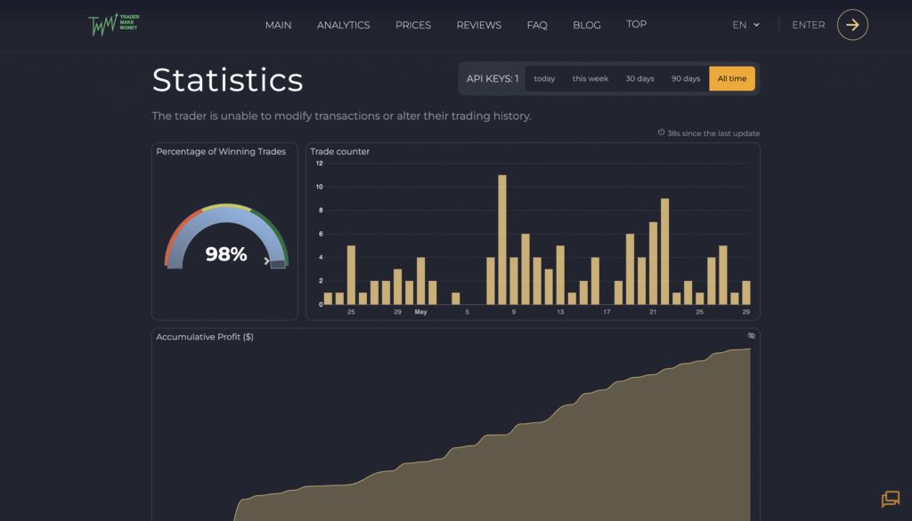Toggle Accumulative Profit visibility eye icon

pos(751,336)
